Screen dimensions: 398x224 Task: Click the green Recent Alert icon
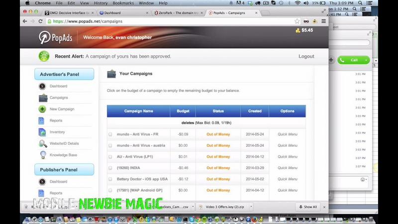tap(44, 56)
